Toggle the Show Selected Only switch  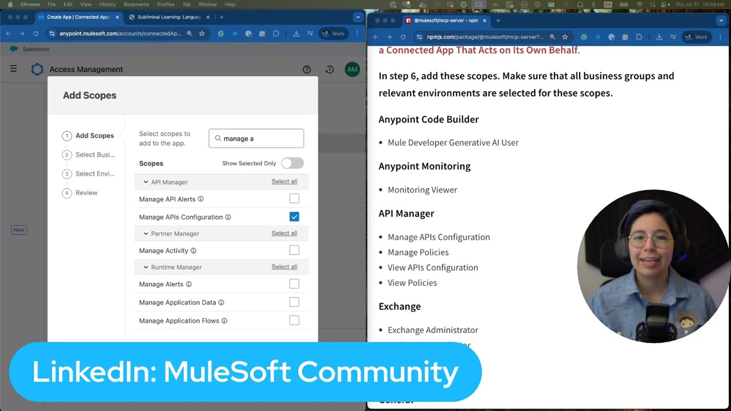[x=292, y=163]
